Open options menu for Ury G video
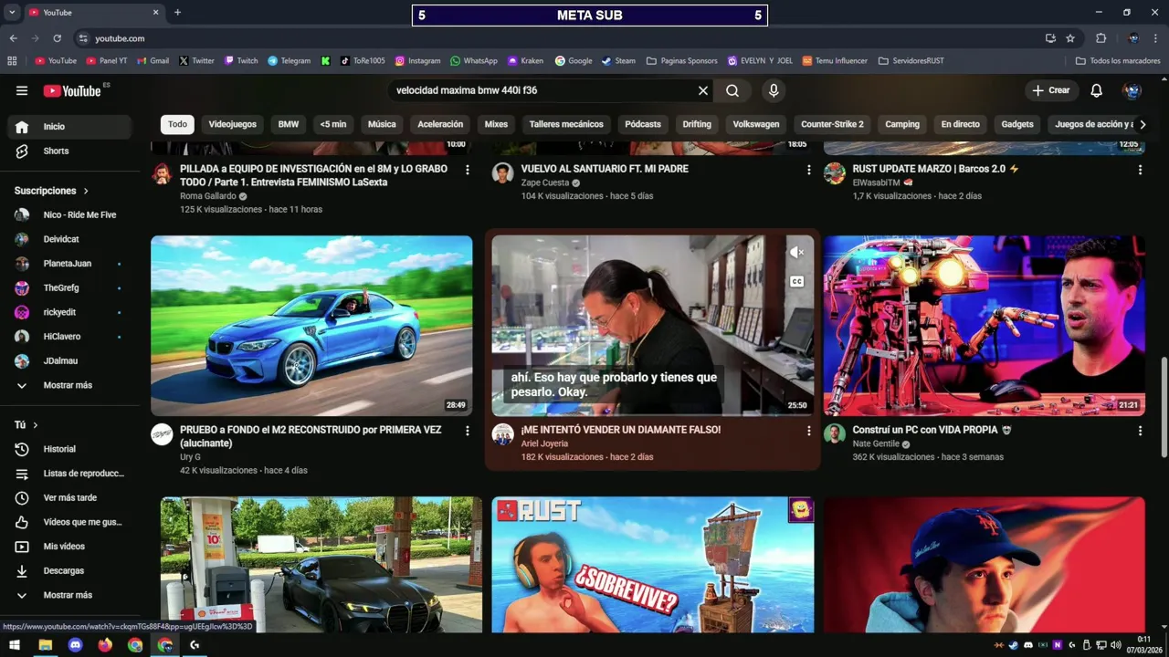Image resolution: width=1169 pixels, height=657 pixels. [x=468, y=430]
